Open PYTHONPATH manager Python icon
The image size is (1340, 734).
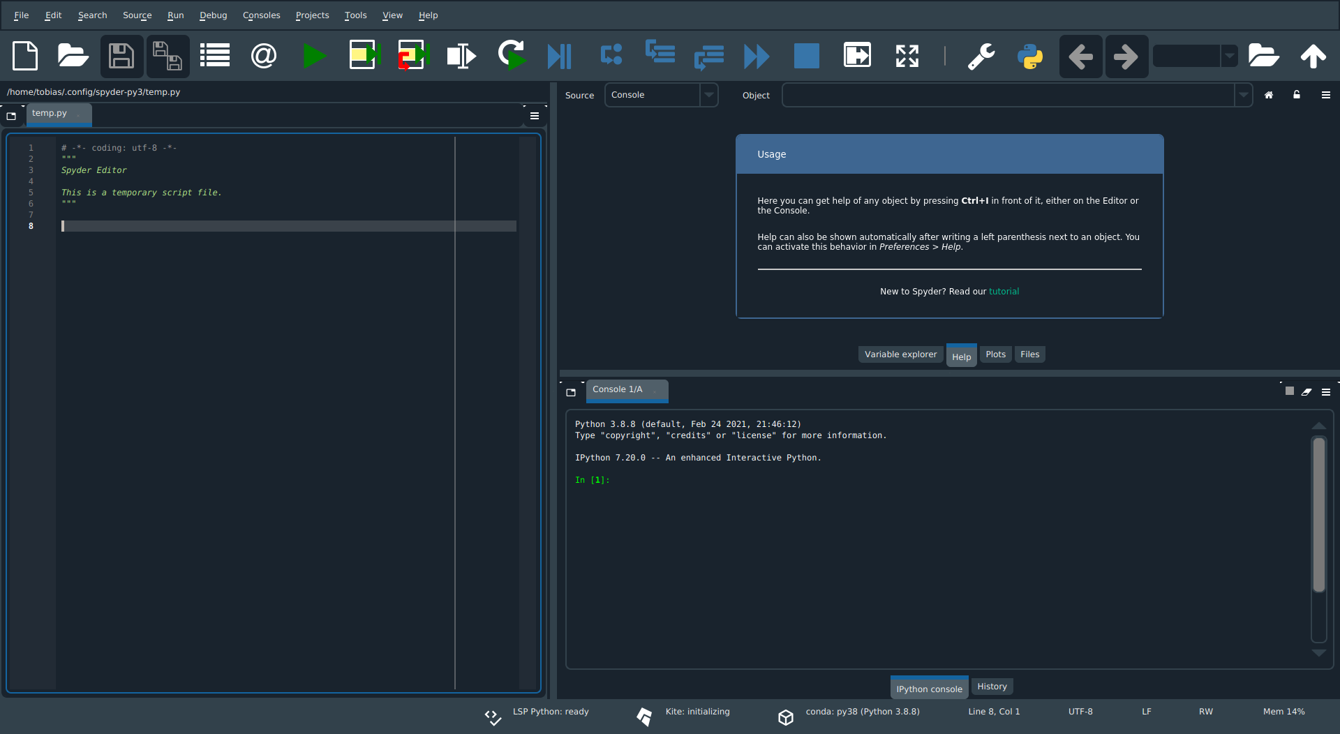pos(1030,56)
